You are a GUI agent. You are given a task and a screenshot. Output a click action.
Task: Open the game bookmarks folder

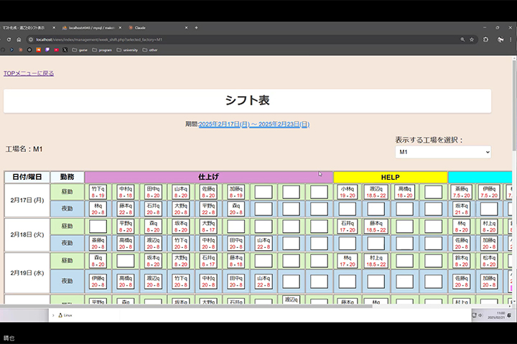pos(80,50)
